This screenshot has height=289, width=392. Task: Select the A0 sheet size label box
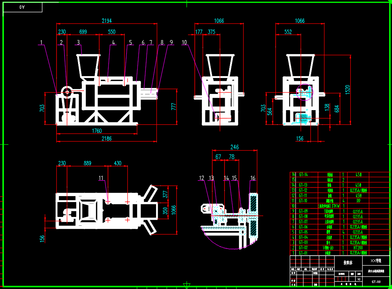[x=22, y=7]
